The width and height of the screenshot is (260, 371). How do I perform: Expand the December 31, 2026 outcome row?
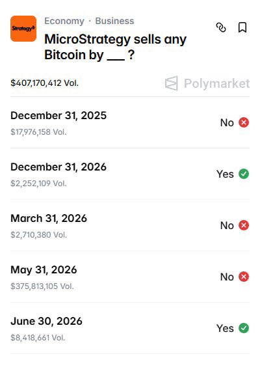tap(130, 174)
